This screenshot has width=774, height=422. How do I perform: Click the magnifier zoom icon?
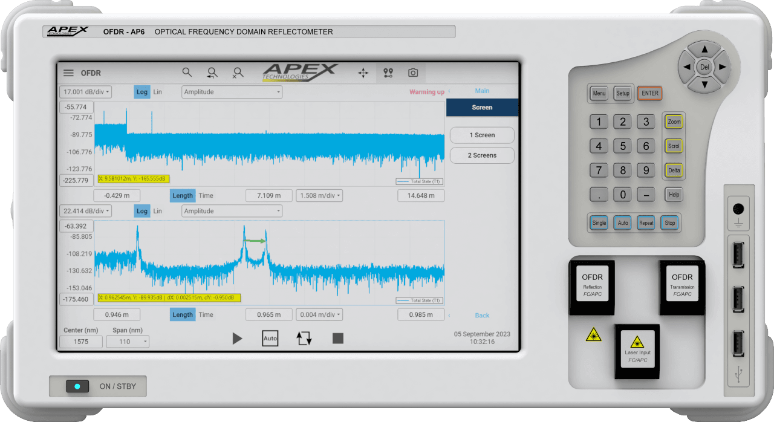187,73
